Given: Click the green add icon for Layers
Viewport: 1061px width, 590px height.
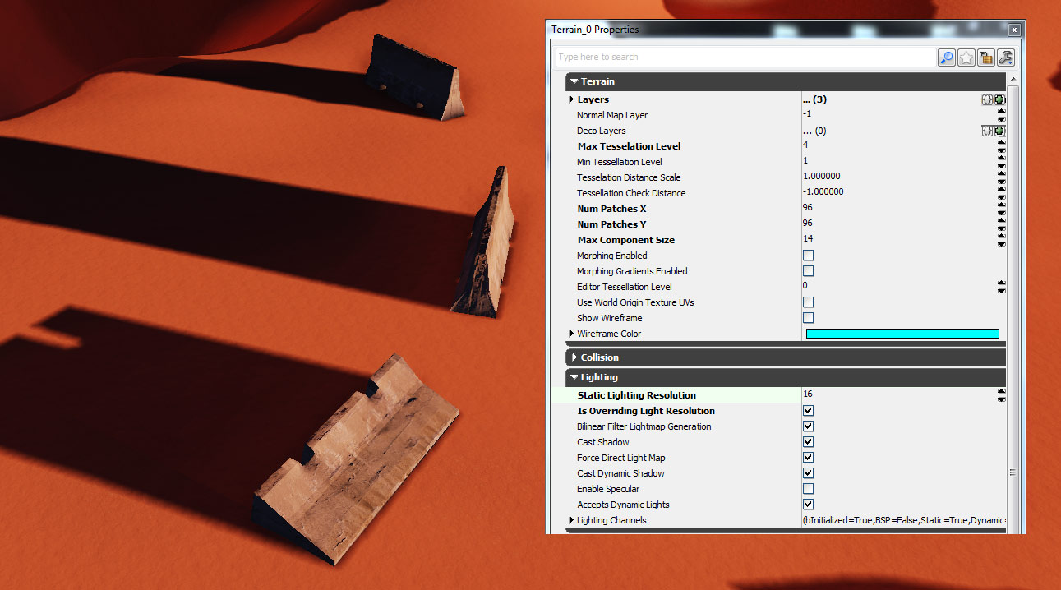Looking at the screenshot, I should tap(999, 99).
